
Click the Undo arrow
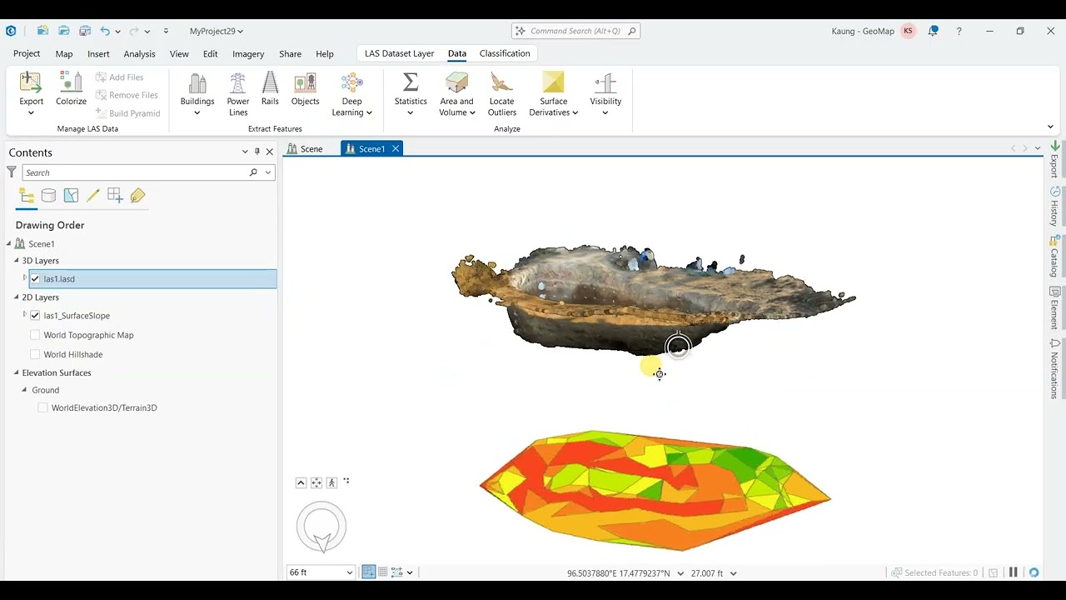pos(105,31)
